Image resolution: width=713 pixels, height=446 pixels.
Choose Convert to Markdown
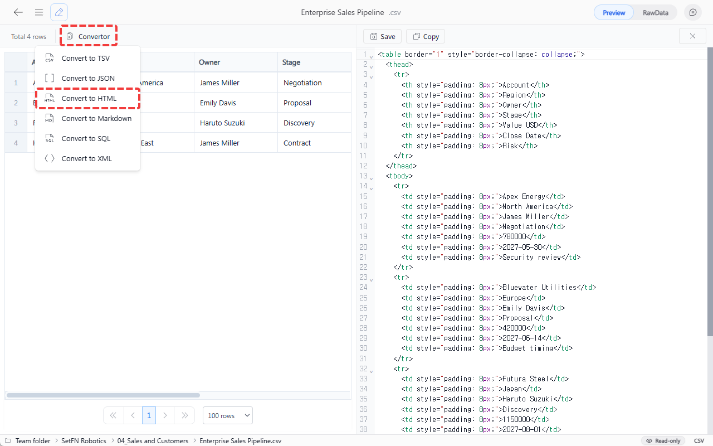(x=87, y=118)
